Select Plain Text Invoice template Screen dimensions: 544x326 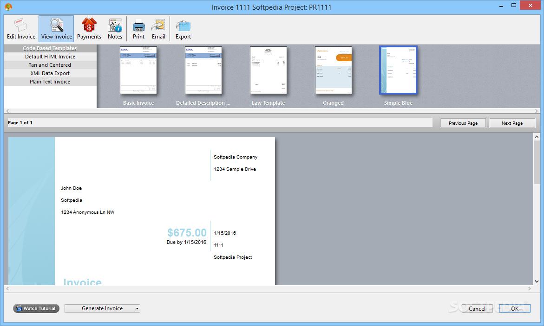pos(50,82)
